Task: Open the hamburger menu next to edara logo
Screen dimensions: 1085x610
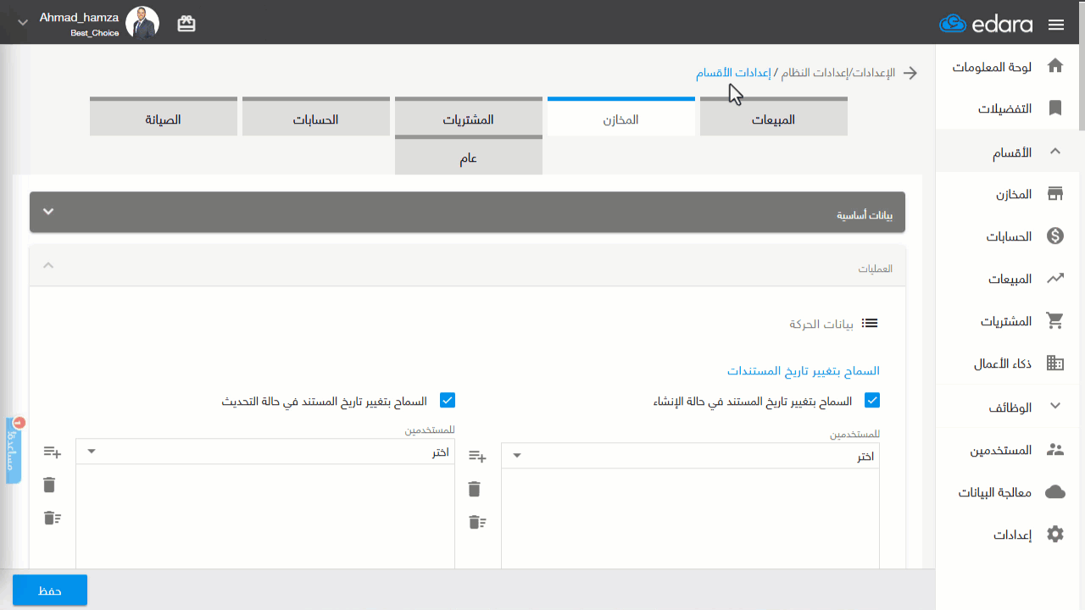Action: 1056,25
